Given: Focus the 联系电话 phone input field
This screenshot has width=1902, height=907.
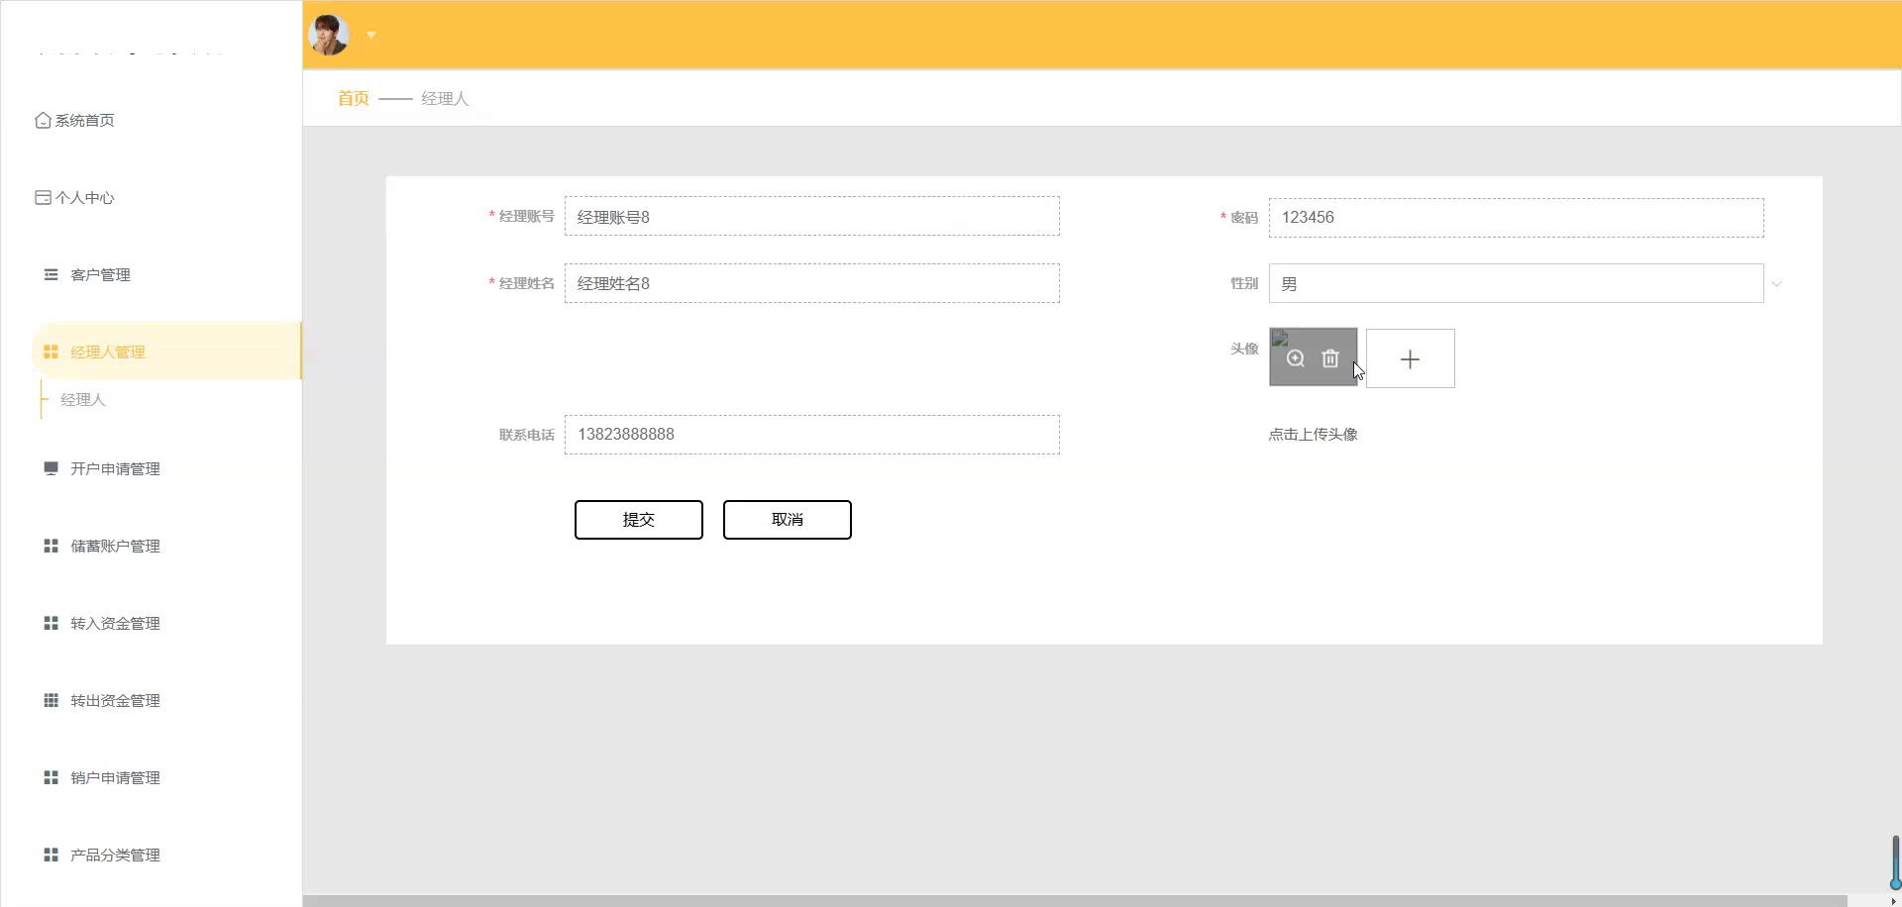Looking at the screenshot, I should pos(811,435).
